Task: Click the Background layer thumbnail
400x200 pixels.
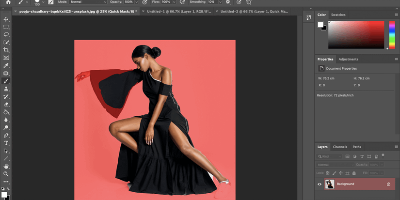Action: coord(330,184)
